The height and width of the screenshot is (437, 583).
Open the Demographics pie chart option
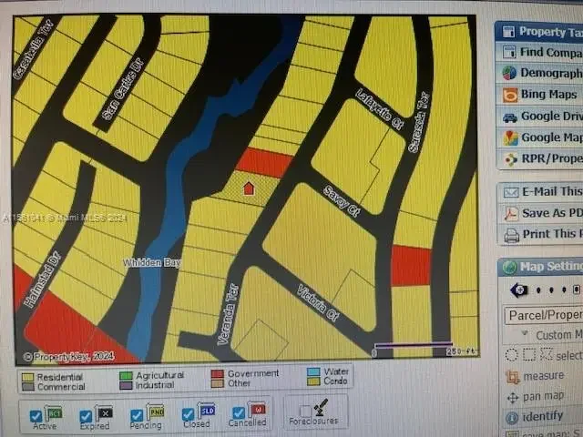(x=510, y=73)
